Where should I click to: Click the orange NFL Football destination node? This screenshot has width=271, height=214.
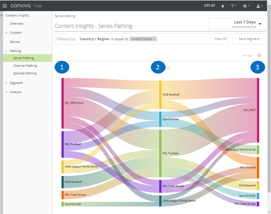(258, 168)
